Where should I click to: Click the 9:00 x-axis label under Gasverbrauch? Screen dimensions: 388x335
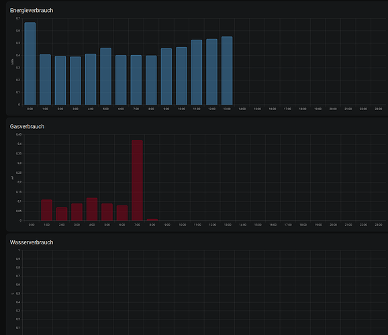tap(168, 225)
